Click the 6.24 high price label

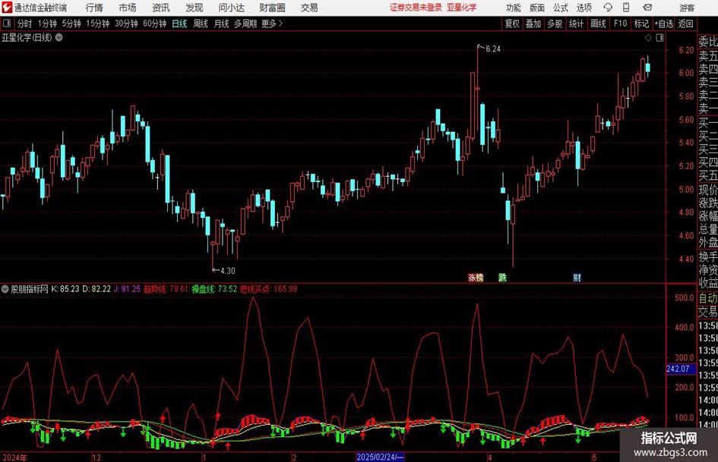[492, 49]
